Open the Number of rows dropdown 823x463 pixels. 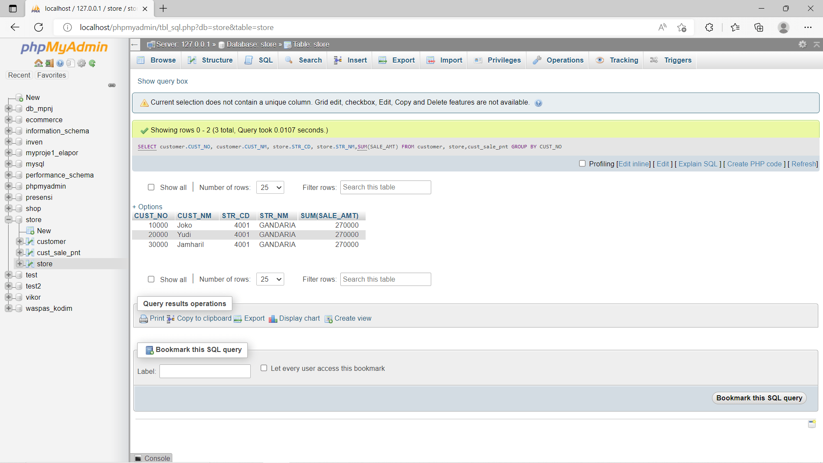[x=270, y=187]
